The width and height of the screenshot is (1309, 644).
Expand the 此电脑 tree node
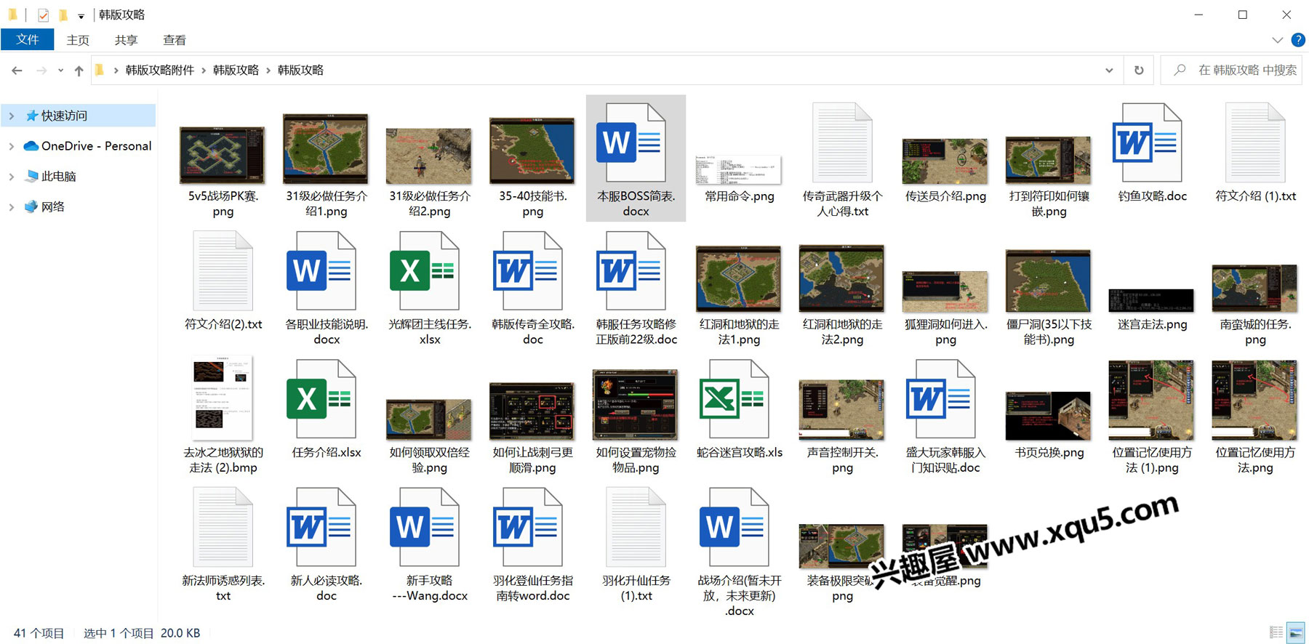coord(12,177)
